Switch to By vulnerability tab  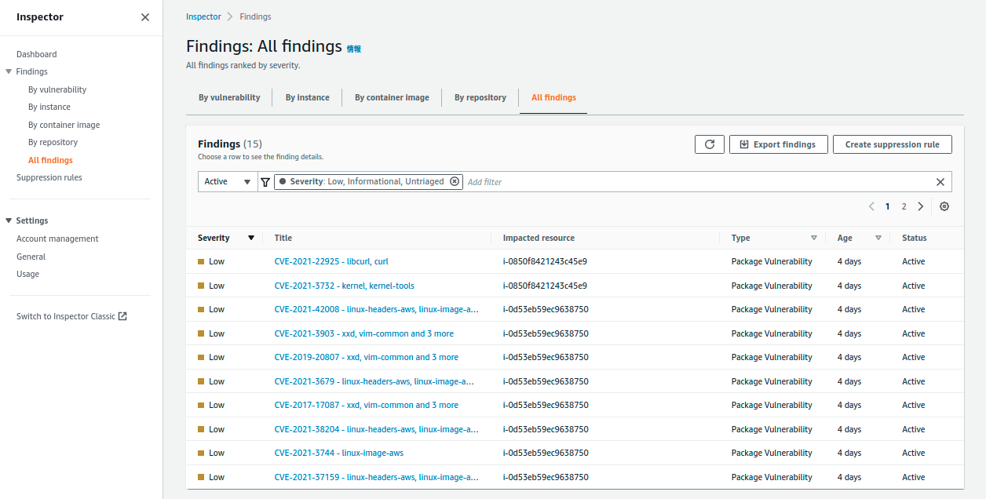click(229, 98)
